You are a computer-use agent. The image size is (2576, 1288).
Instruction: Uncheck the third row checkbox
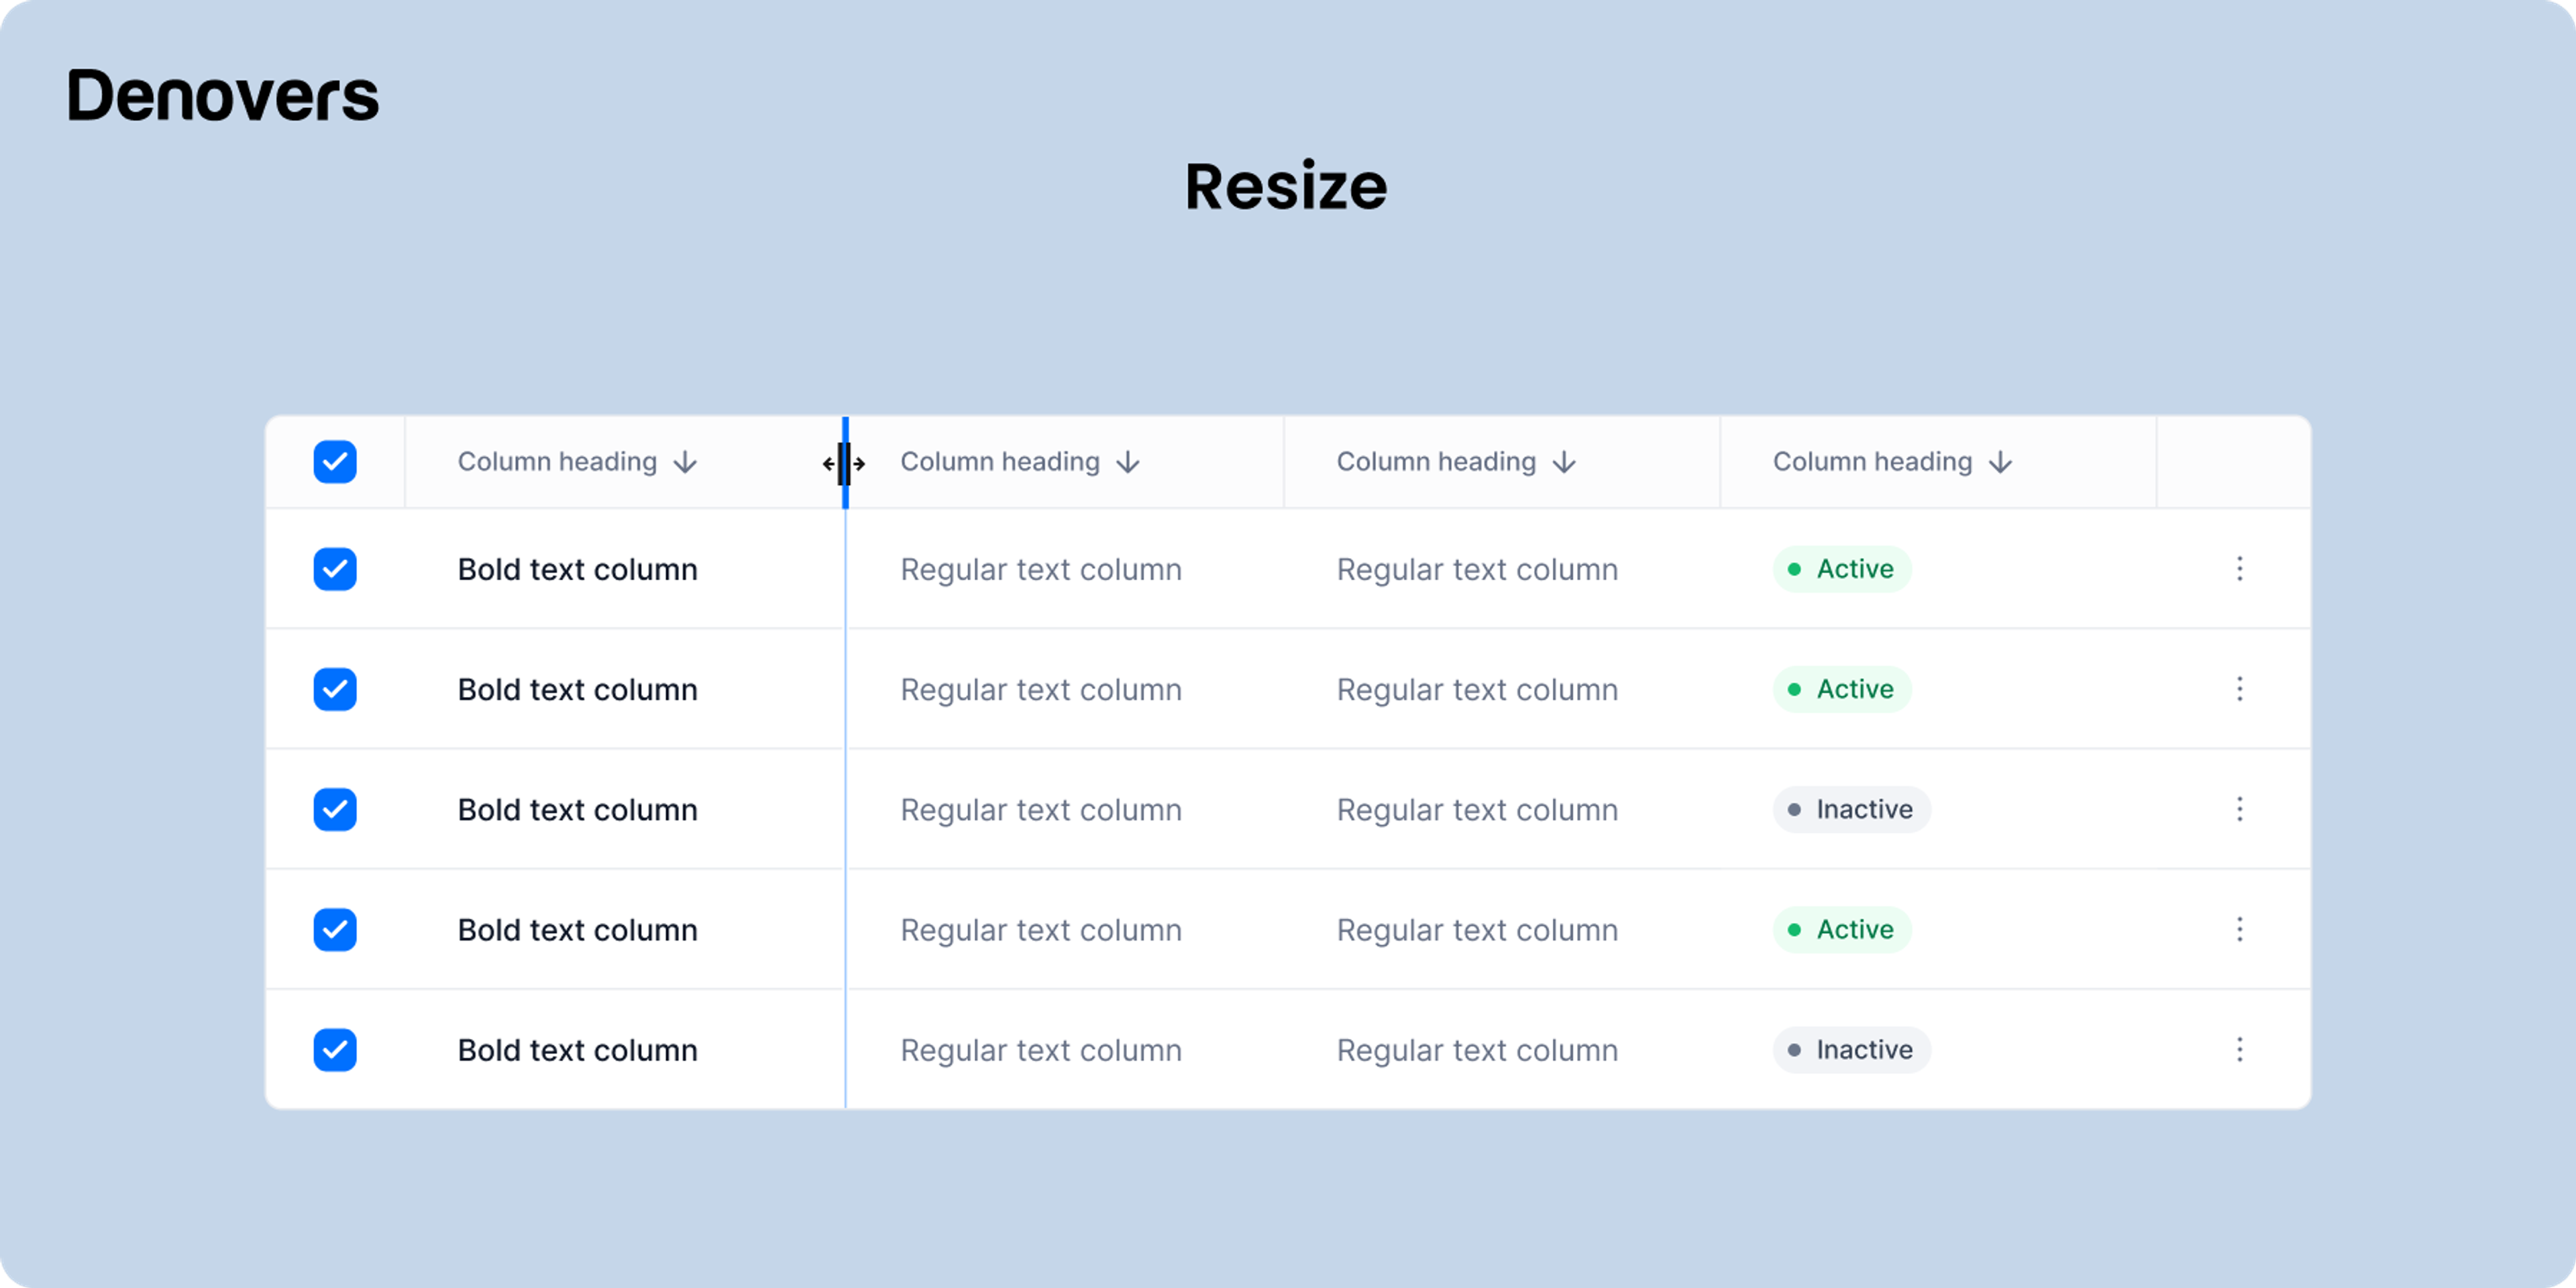click(x=335, y=809)
